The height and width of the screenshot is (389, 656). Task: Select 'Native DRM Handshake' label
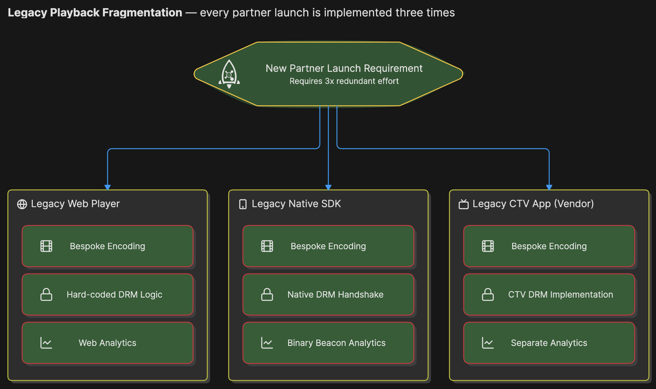(x=335, y=294)
